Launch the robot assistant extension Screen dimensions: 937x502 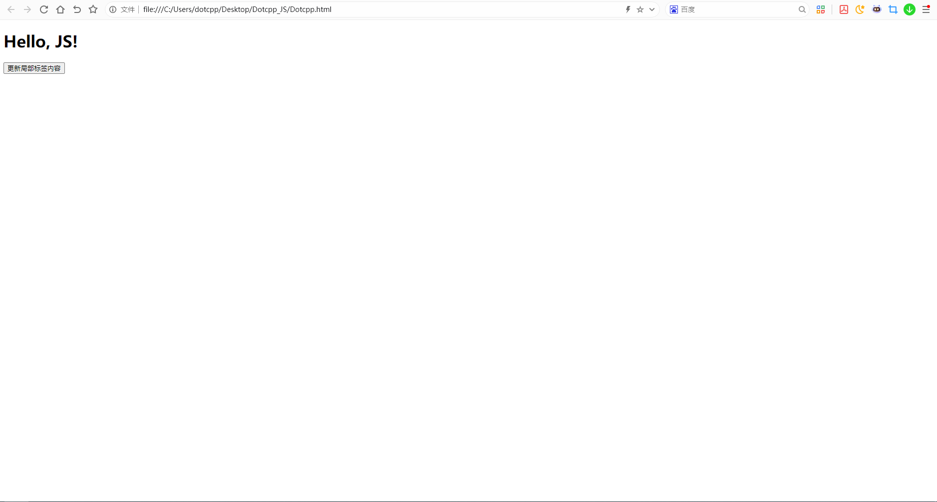tap(877, 9)
